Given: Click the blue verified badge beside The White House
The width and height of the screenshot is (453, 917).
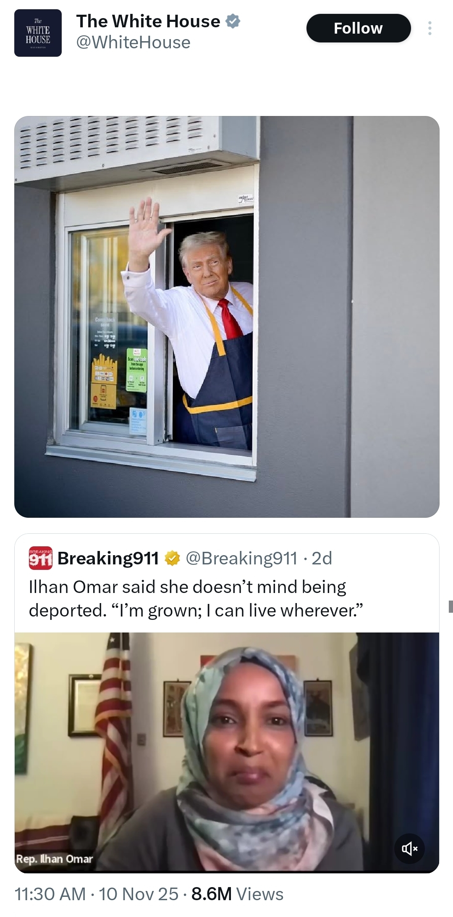Looking at the screenshot, I should click(233, 21).
